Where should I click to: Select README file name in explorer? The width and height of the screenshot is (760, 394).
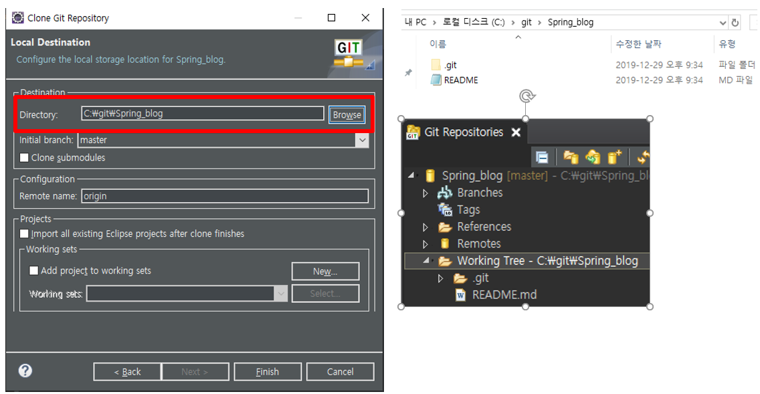(461, 80)
